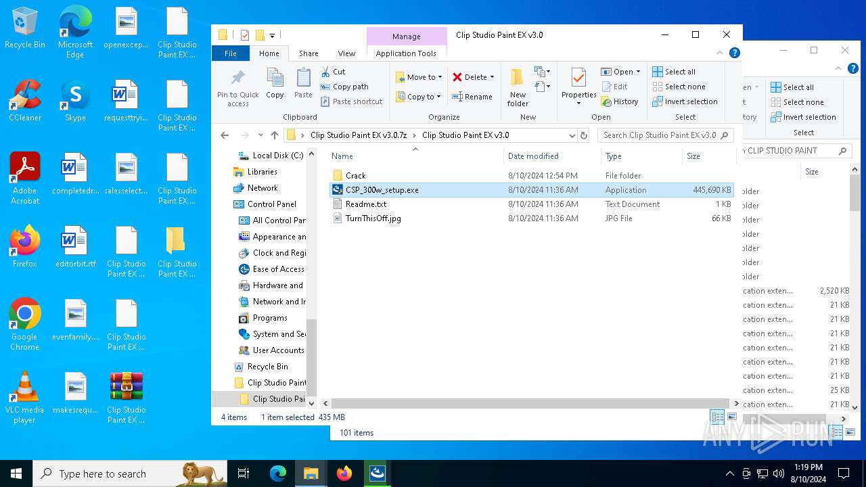Screen dimensions: 866x487
Task: Minimize the ribbon chevron
Action: click(x=720, y=53)
